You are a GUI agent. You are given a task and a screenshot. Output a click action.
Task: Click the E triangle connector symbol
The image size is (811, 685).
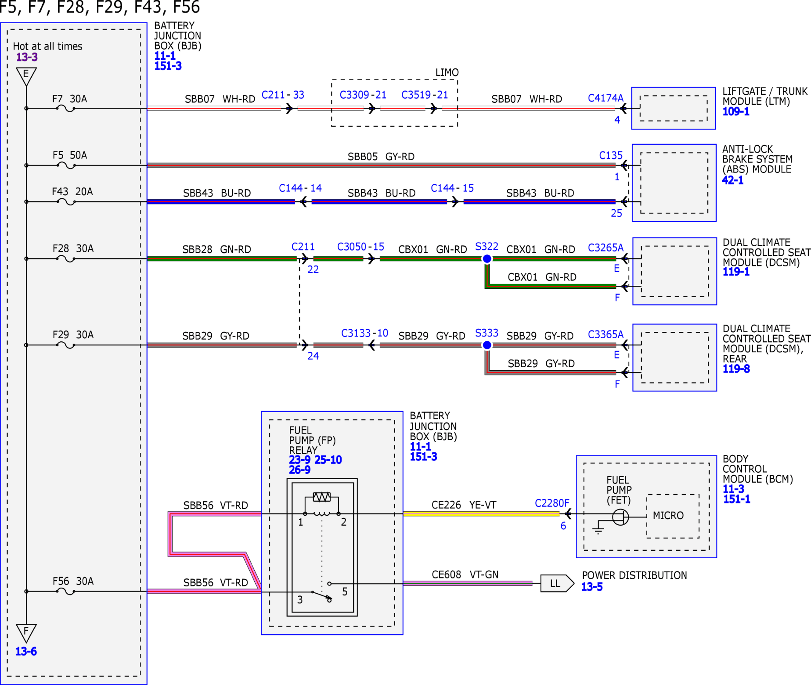(26, 76)
